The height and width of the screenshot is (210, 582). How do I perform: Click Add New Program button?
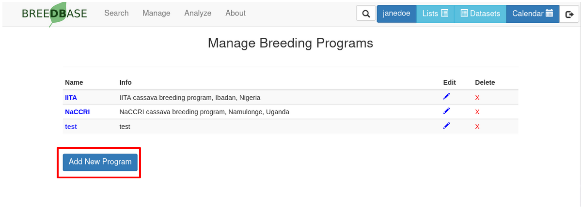click(100, 162)
